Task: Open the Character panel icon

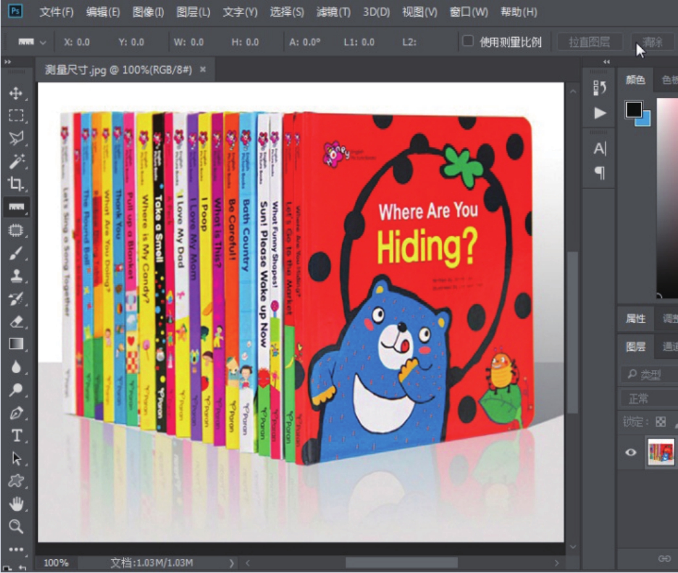Action: point(600,149)
